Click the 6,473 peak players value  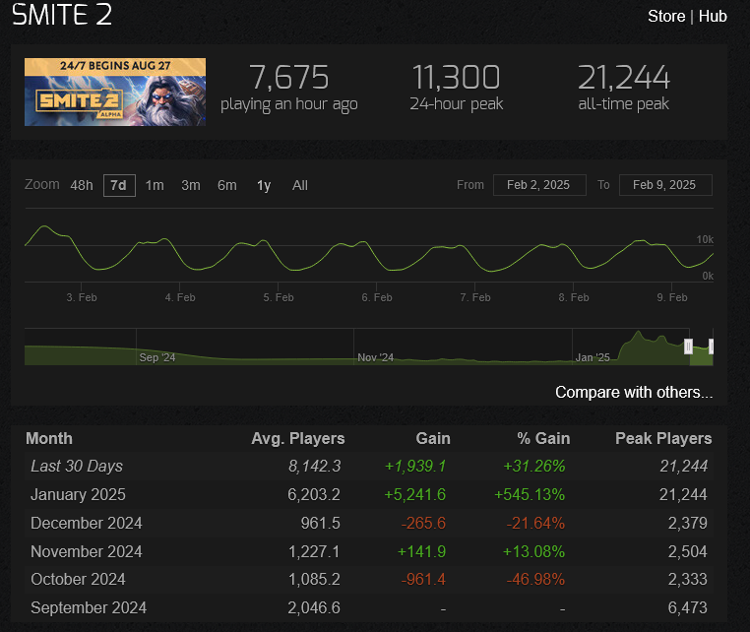[x=687, y=608]
